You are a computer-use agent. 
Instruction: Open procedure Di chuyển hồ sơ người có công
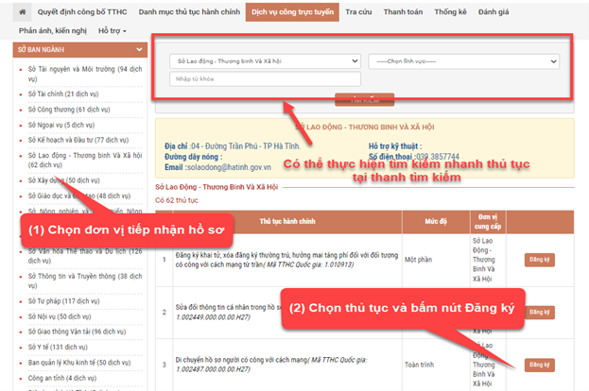(x=271, y=365)
